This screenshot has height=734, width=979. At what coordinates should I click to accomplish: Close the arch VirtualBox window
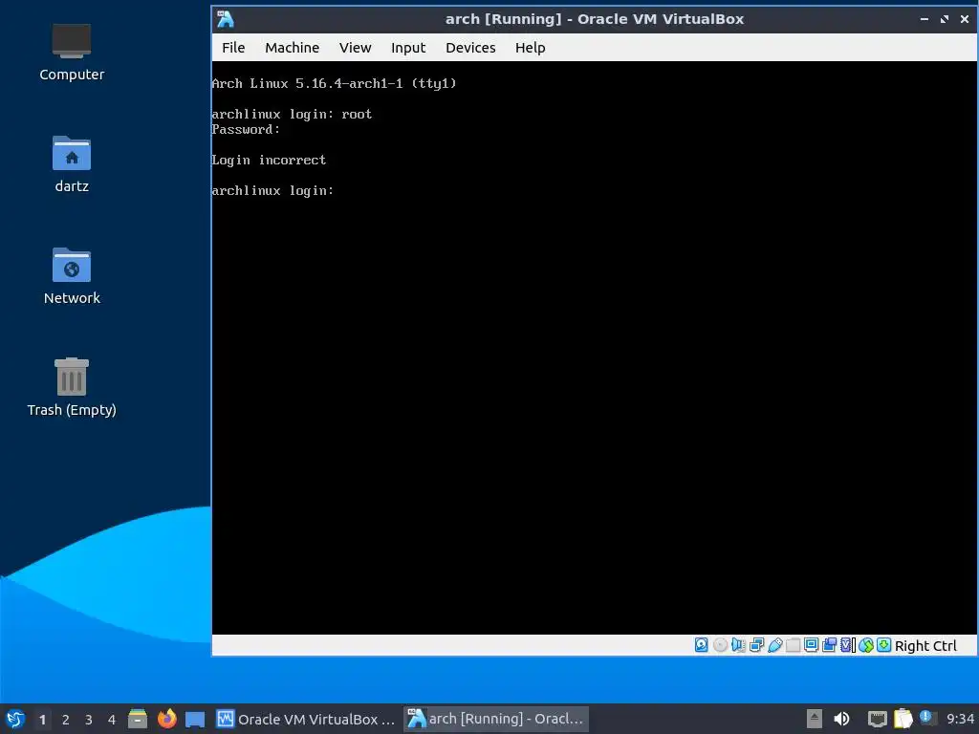point(964,19)
